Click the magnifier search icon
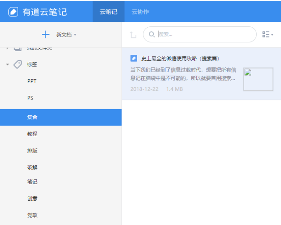This screenshot has height=225, width=281. 152,34
